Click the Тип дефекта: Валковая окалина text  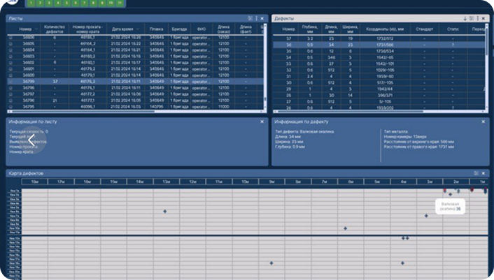tap(304, 132)
